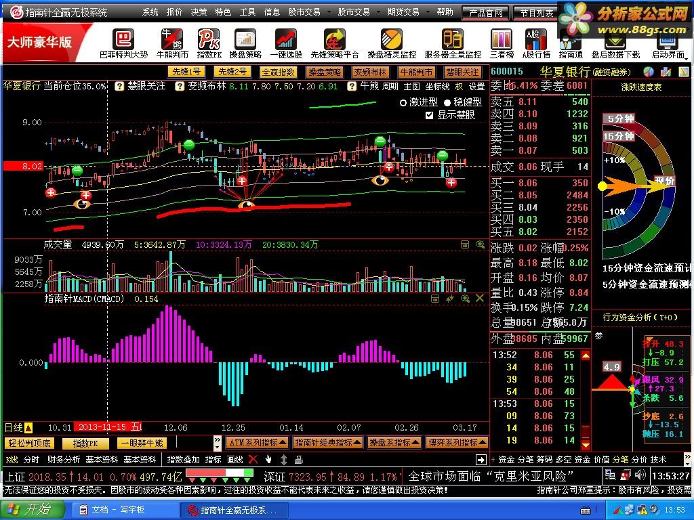Click the 节目列表 button
This screenshot has width=694, height=520.
click(x=536, y=14)
